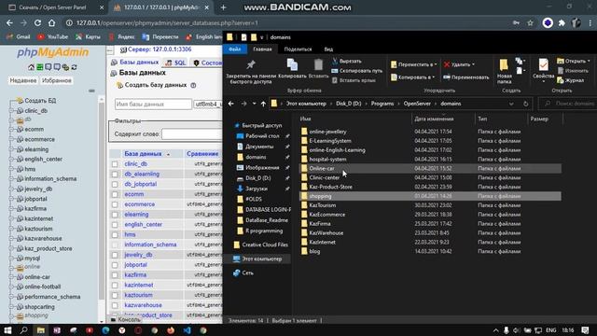597x336 pixels.
Task: Expand ecommerce tree node in sidebar
Action: click(x=11, y=139)
